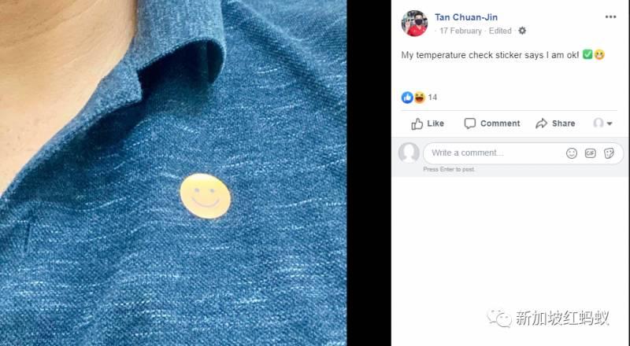Open the emoji picker in comment box

[572, 153]
